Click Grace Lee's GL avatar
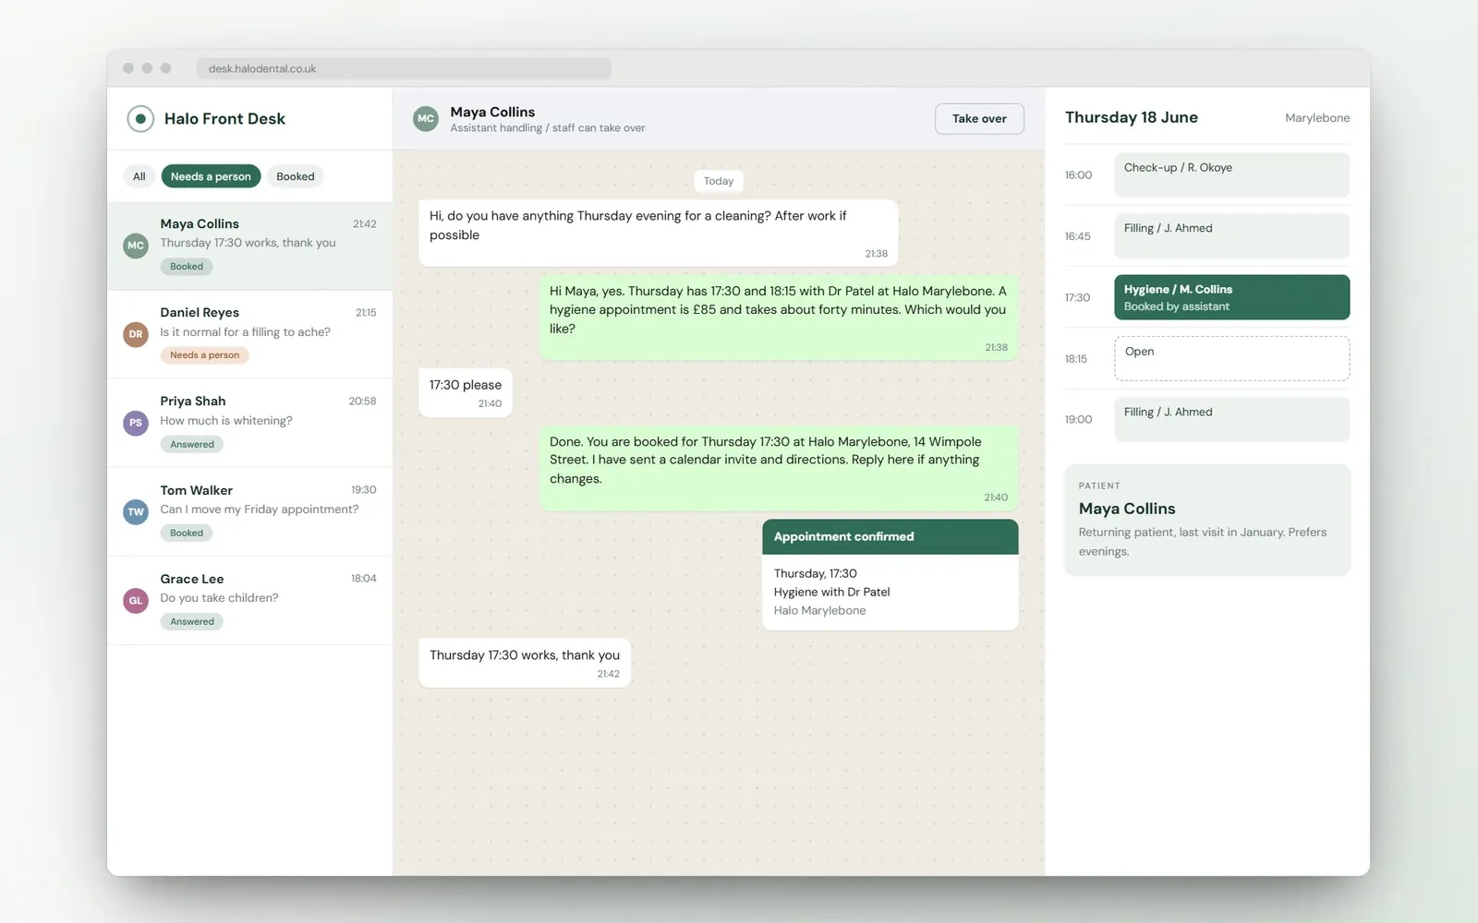The image size is (1478, 923). 136,600
